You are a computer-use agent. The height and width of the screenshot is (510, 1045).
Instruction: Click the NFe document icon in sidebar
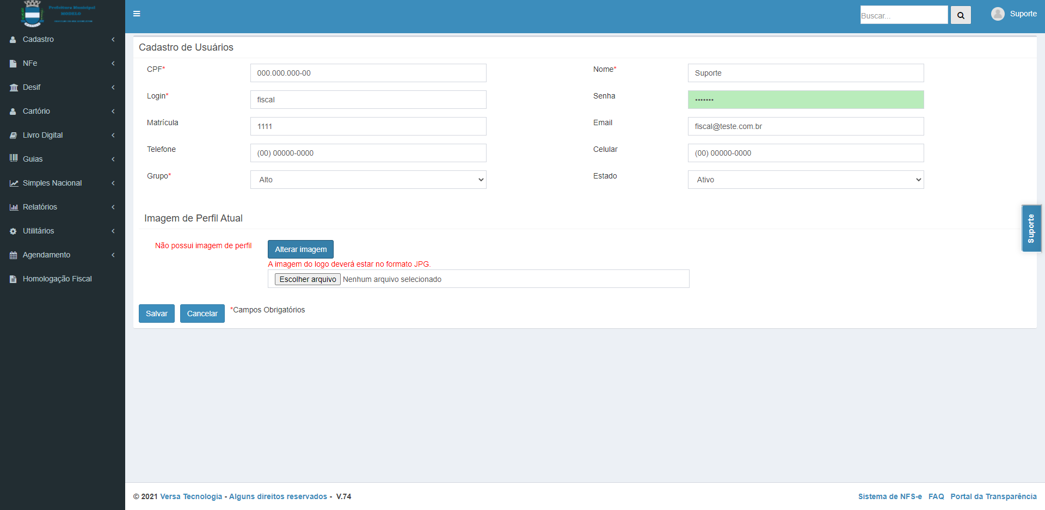(x=14, y=64)
